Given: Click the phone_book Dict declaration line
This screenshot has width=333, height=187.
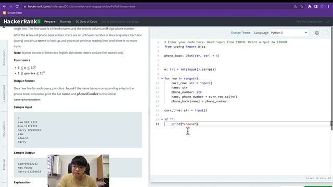Looking at the screenshot, I should (x=192, y=56).
